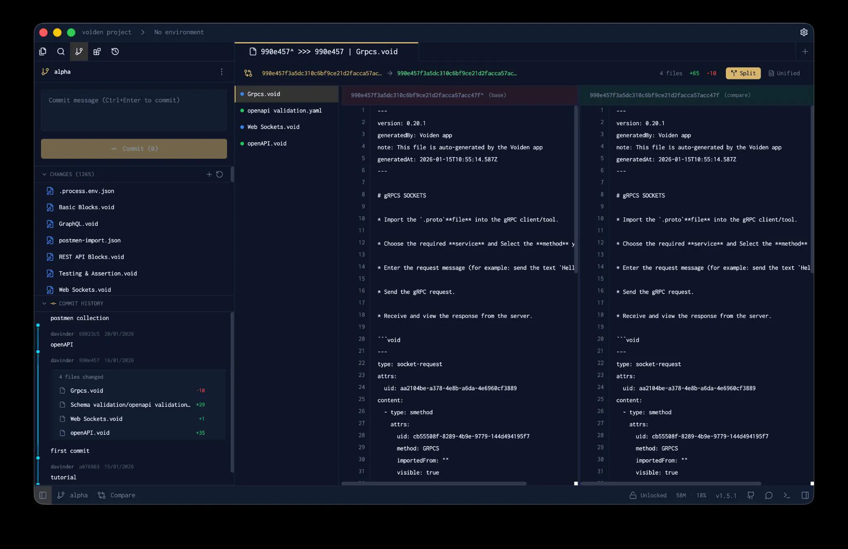Select the Grpcs.void diff tab
Image resolution: width=848 pixels, height=549 pixels.
(326, 52)
